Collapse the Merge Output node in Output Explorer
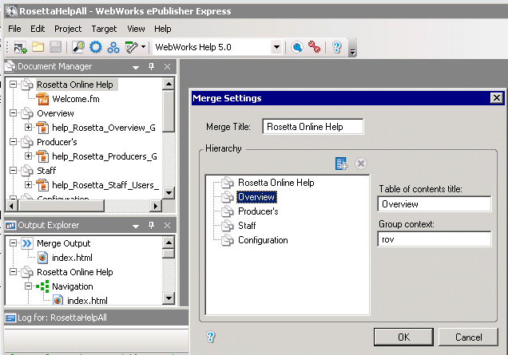The width and height of the screenshot is (508, 355). click(13, 243)
